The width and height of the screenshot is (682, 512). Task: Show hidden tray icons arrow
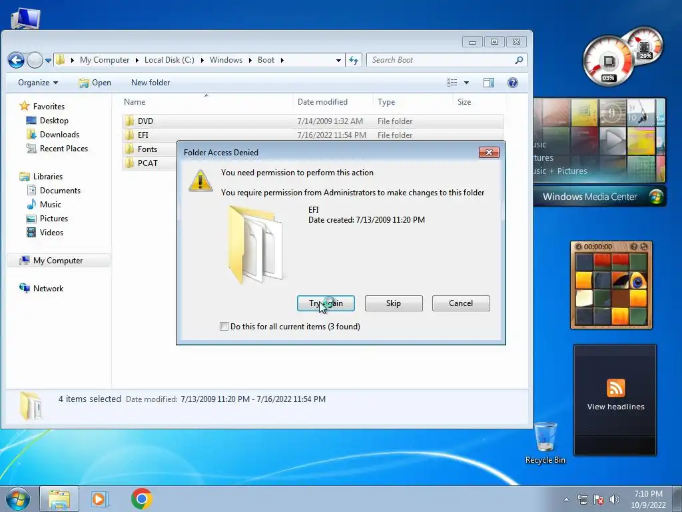pos(566,499)
